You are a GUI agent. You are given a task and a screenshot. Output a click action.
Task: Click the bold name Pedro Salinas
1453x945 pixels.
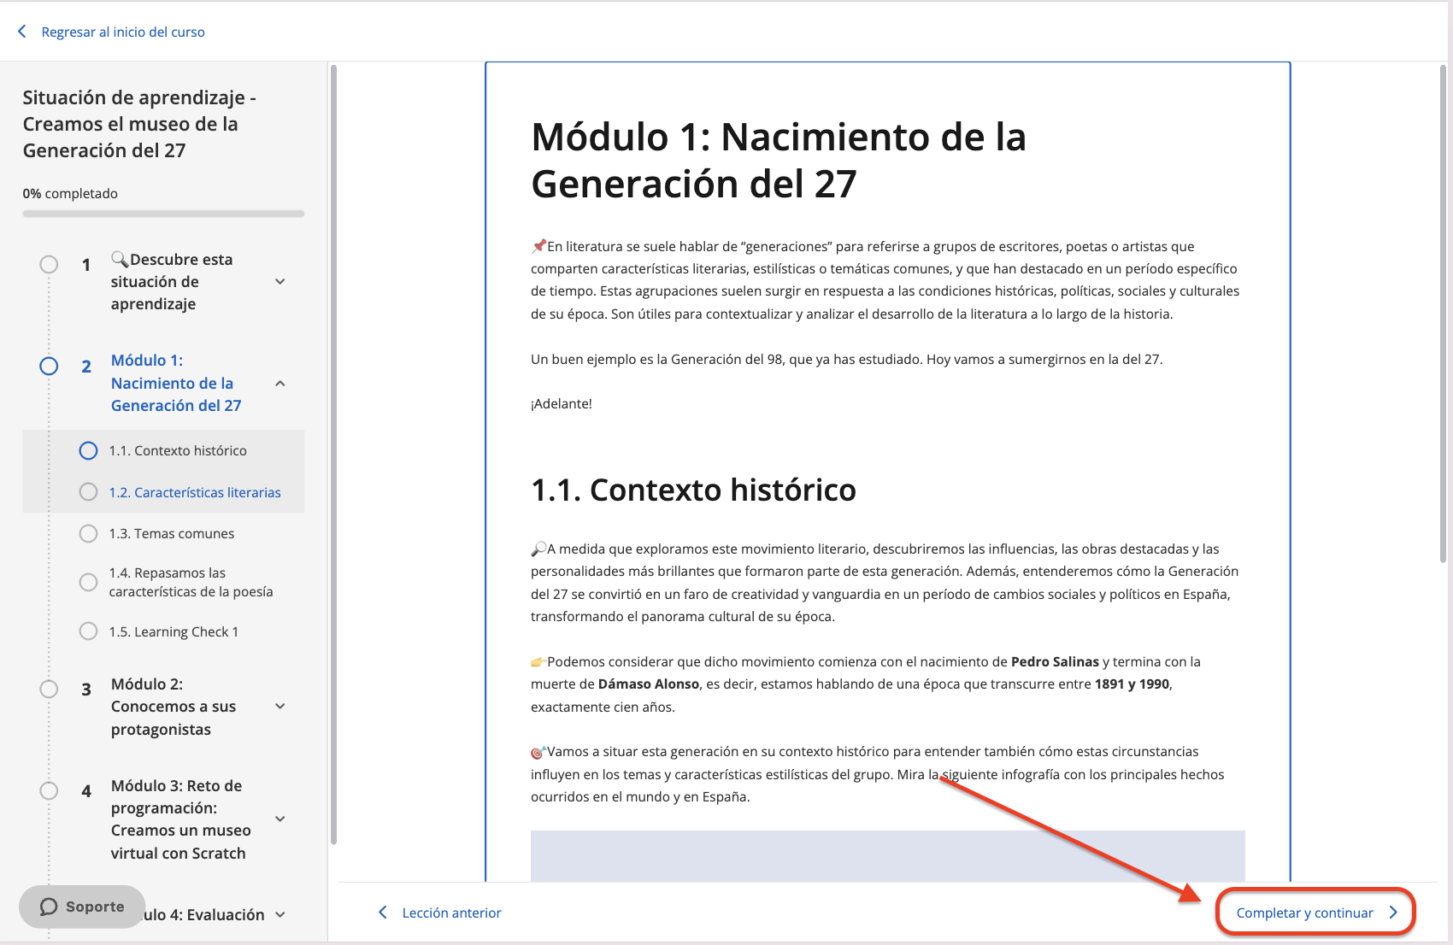(x=1055, y=661)
